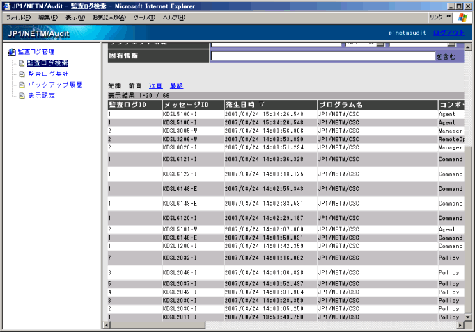Click the 固有情報 text input field

tap(322, 56)
